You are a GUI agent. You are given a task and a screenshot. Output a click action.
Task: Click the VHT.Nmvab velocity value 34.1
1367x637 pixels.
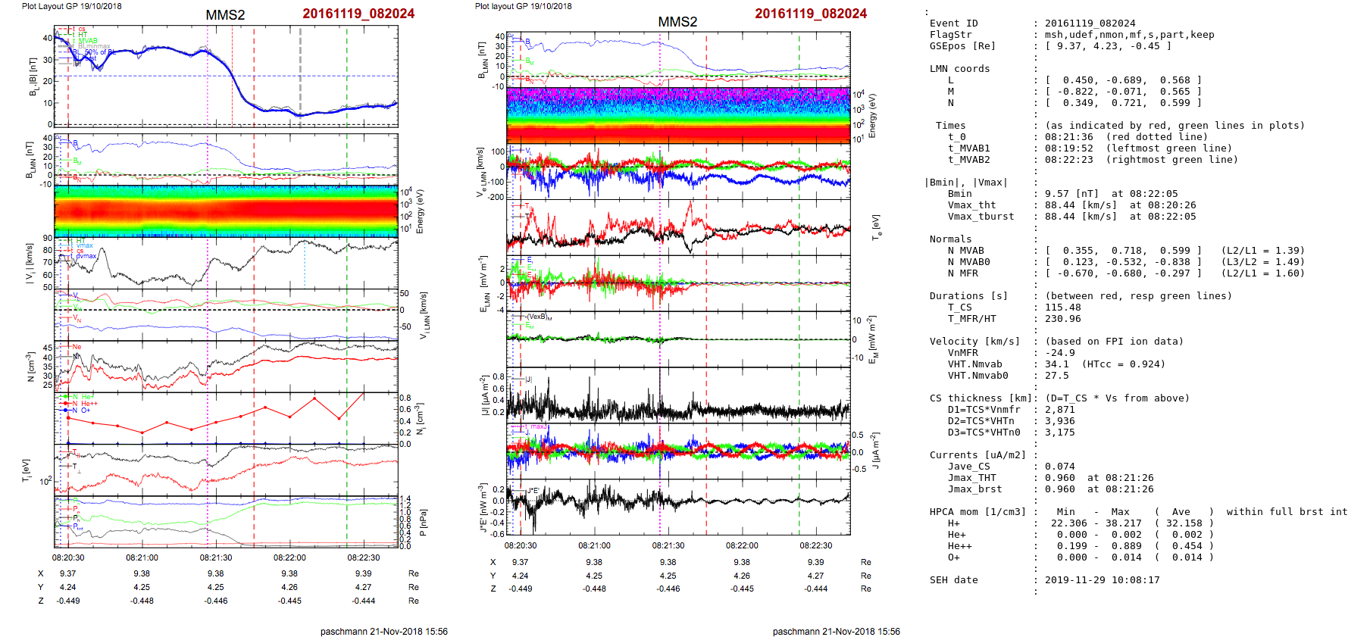coord(1056,364)
